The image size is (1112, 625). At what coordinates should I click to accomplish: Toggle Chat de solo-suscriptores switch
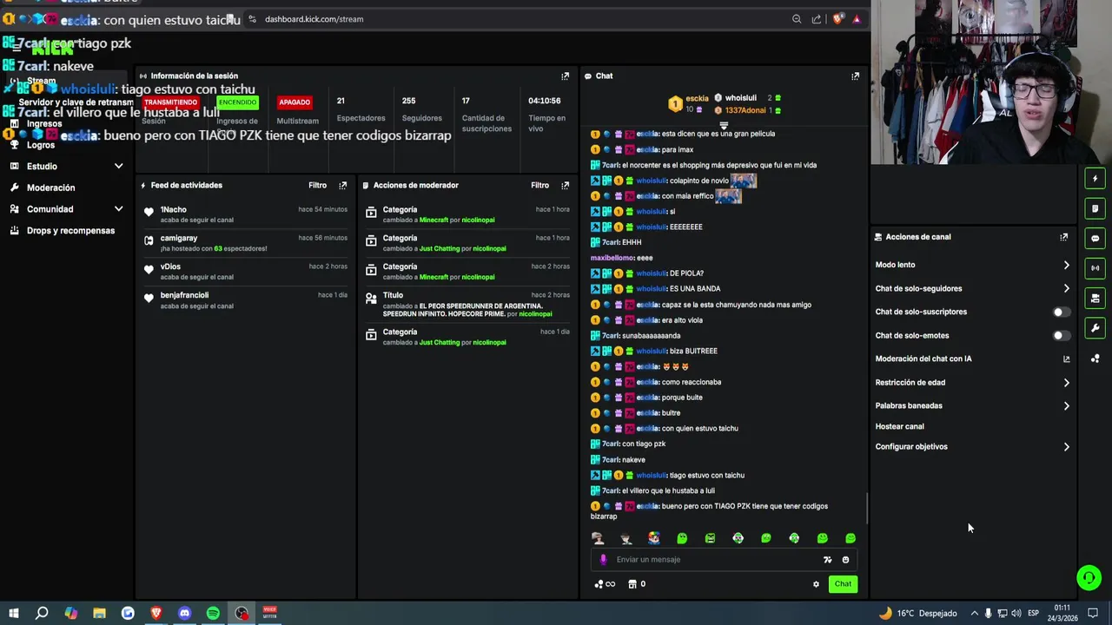point(1061,312)
